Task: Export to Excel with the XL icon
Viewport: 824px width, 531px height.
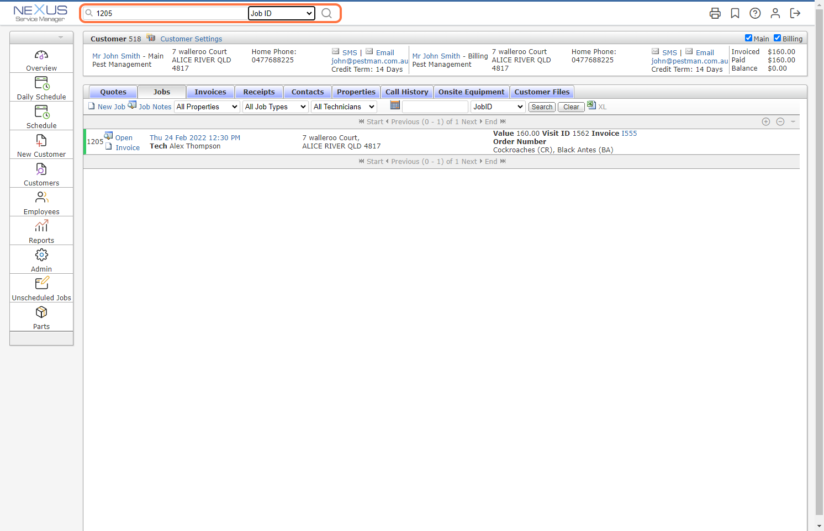Action: tap(591, 105)
